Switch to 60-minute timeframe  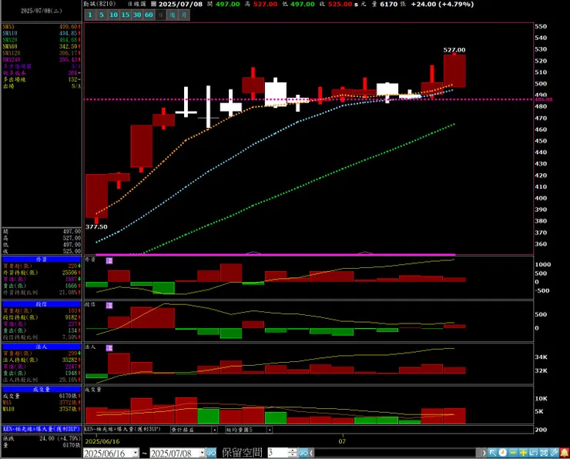coord(149,15)
